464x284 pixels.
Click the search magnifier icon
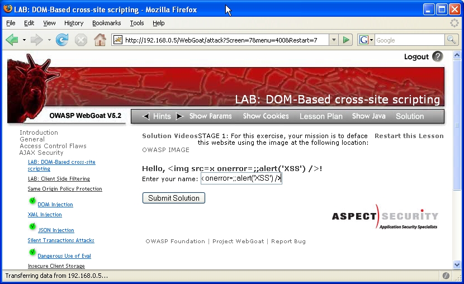click(451, 40)
